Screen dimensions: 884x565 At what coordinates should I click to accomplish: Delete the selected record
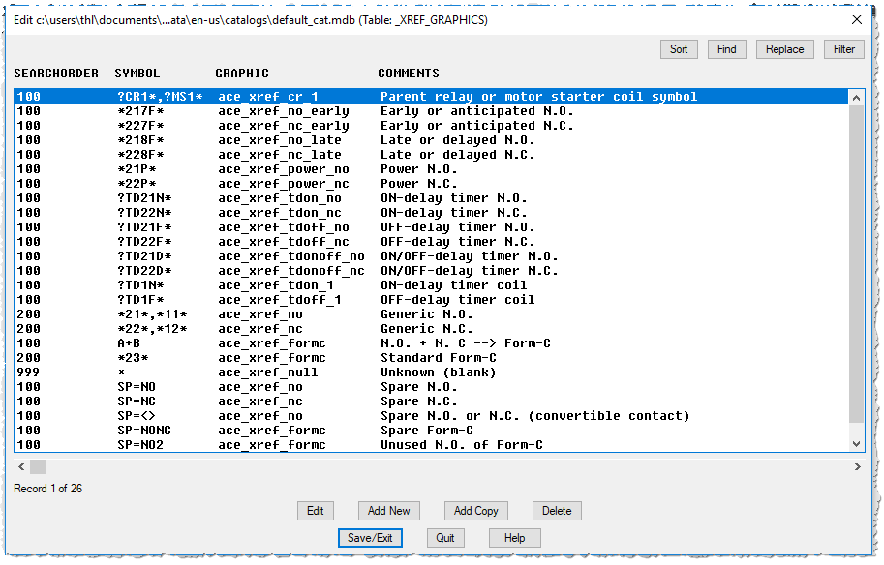point(557,511)
